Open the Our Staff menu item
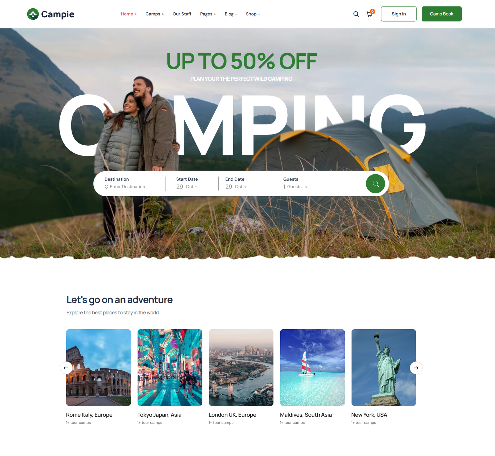The width and height of the screenshot is (495, 456). pyautogui.click(x=182, y=14)
